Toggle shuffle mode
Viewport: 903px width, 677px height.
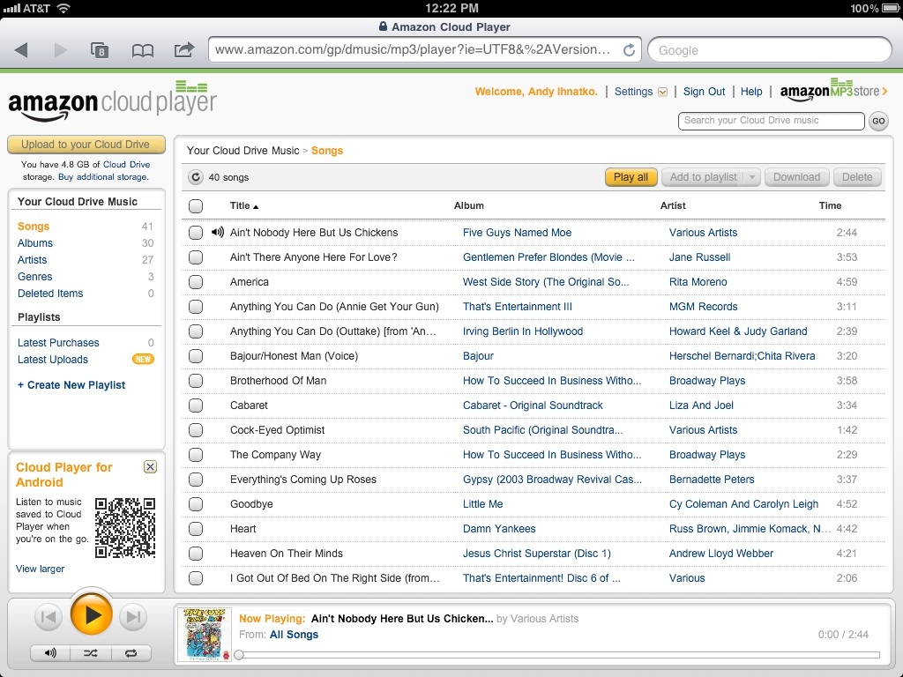click(91, 653)
